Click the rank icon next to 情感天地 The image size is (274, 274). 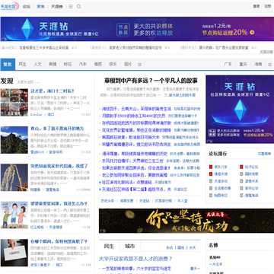[211, 174]
